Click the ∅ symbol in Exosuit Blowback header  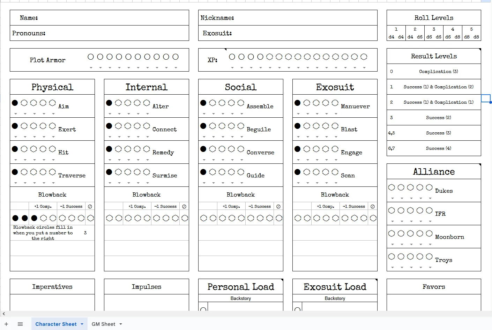[373, 206]
